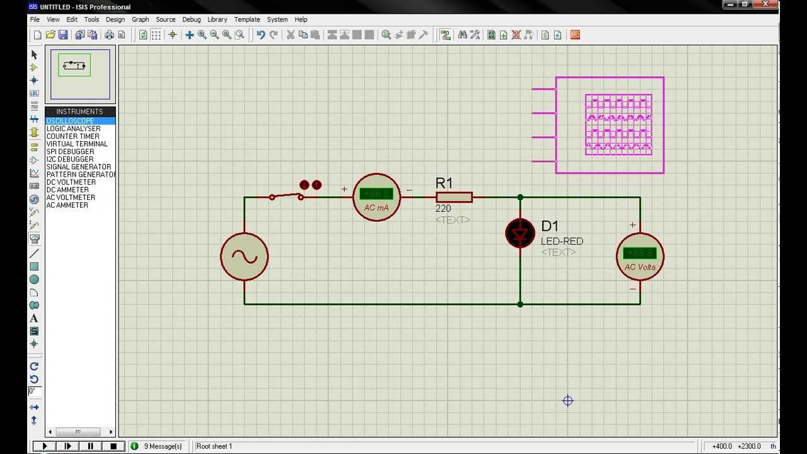Copy selection to clipboard
The image size is (807, 454).
coord(303,35)
